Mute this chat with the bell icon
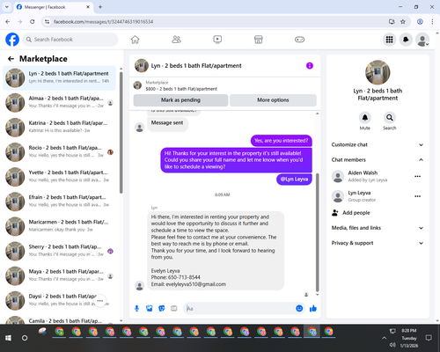The image size is (440, 352). [365, 118]
